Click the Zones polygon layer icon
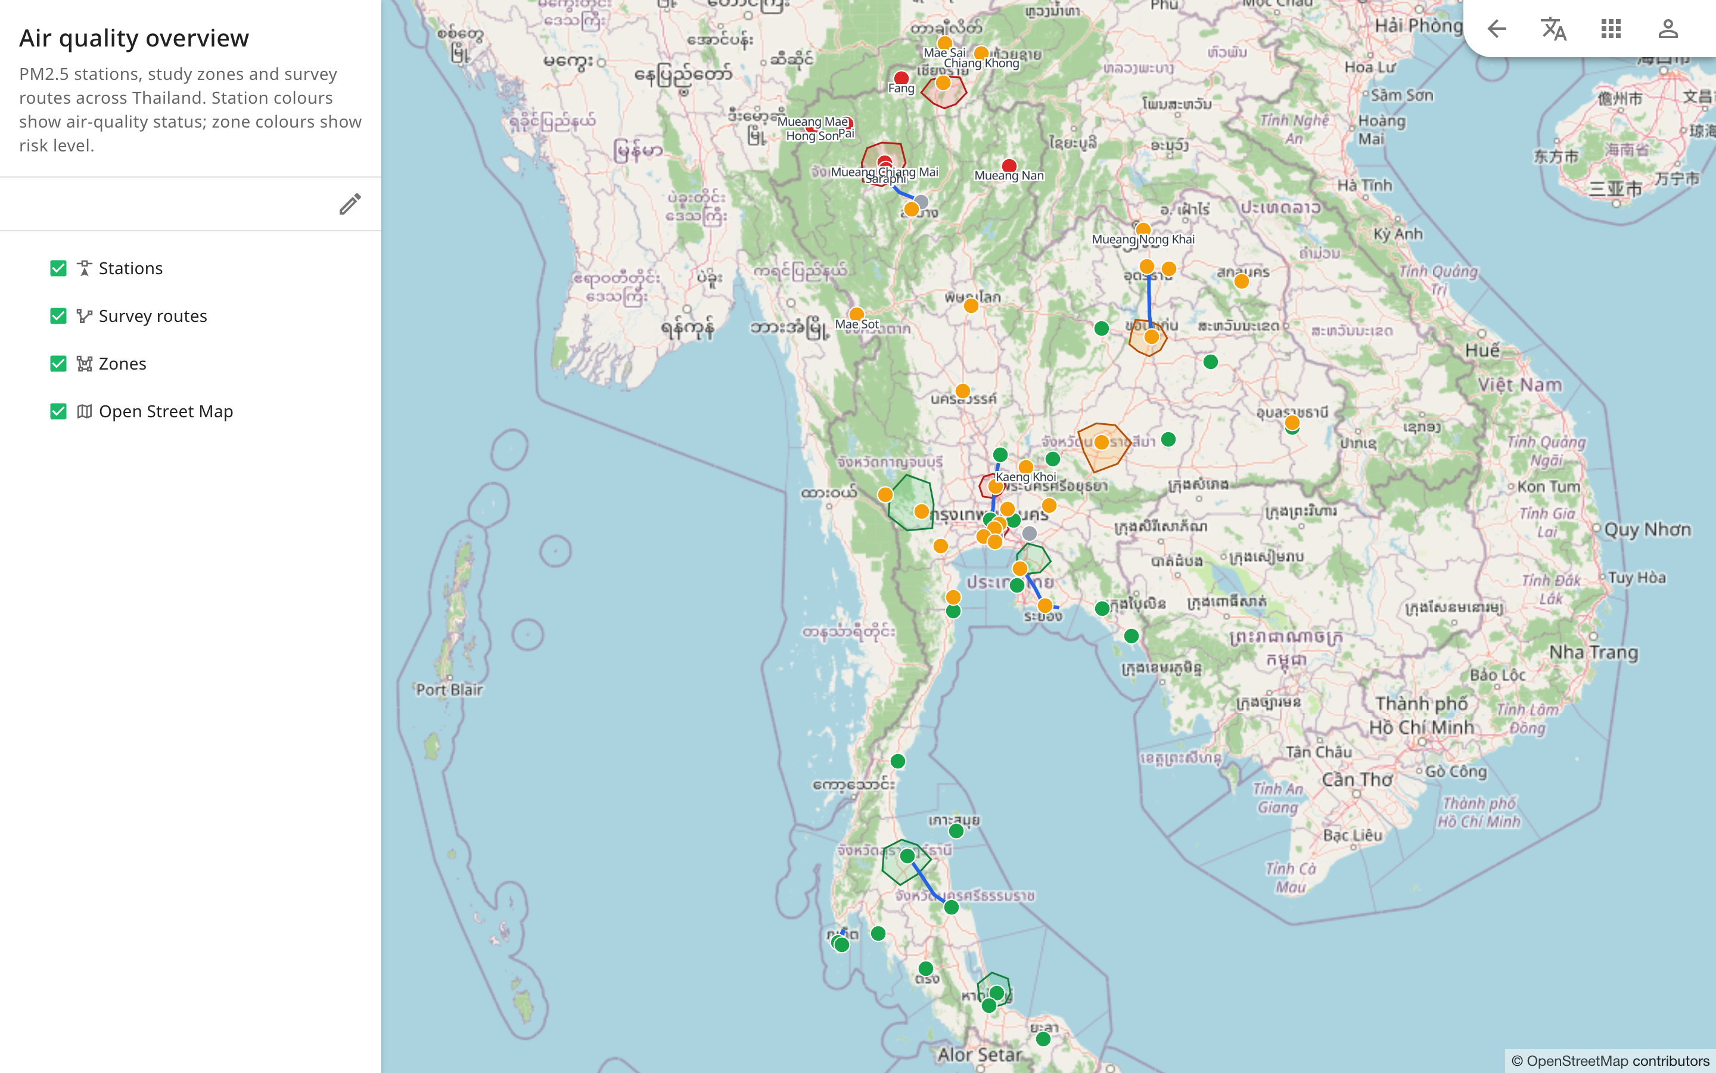 click(x=85, y=364)
